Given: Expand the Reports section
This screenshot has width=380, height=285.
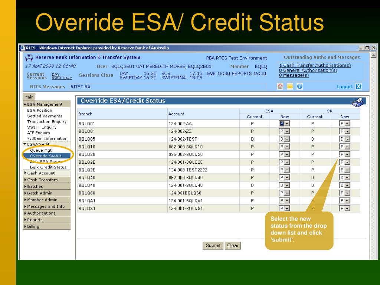Looking at the screenshot, I should [46, 220].
